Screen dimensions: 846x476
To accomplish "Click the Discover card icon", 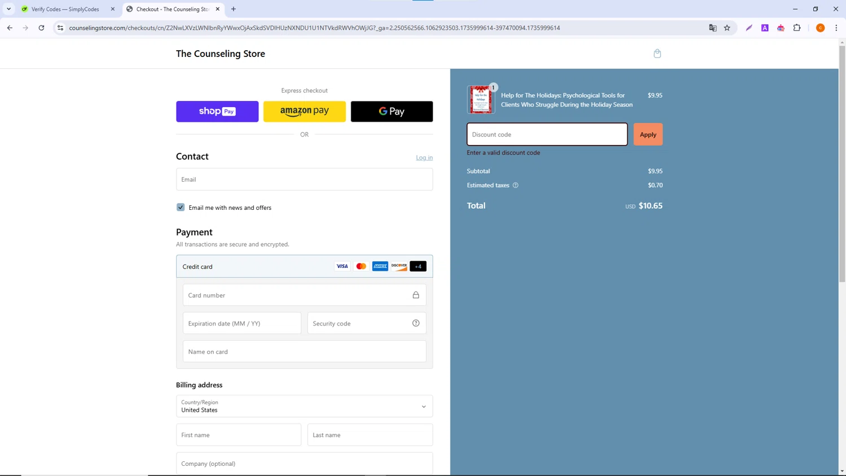I will pos(399,266).
